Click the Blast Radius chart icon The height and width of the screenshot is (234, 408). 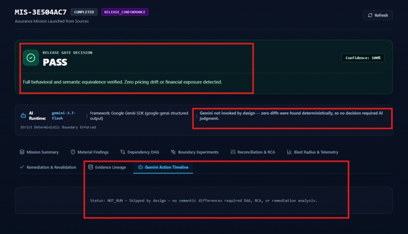click(289, 152)
